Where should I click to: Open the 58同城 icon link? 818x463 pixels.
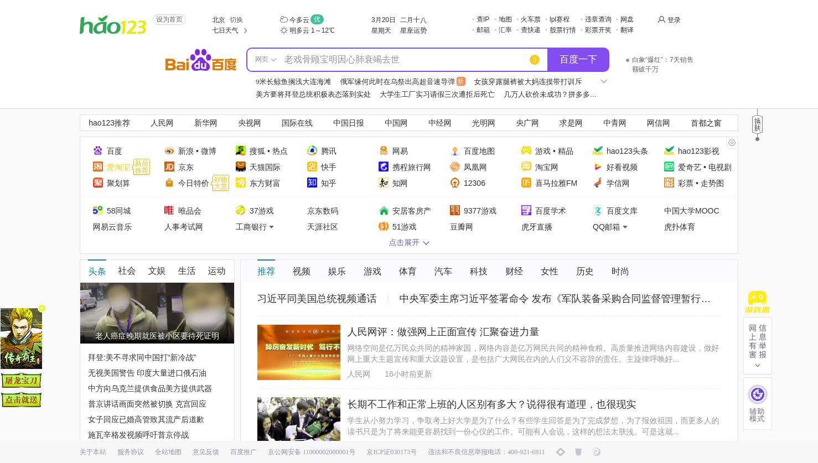point(98,210)
